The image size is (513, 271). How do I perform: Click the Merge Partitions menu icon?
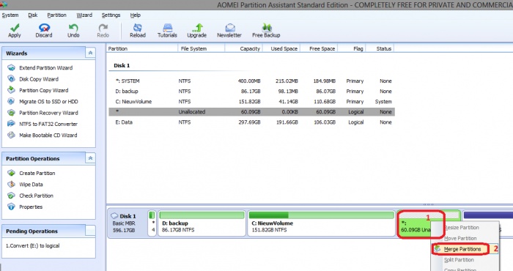[438, 249]
